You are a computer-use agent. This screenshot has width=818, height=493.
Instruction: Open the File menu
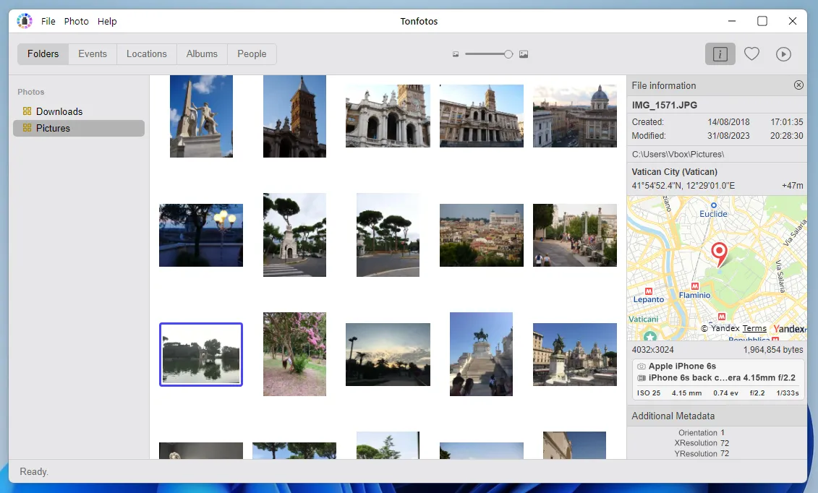pyautogui.click(x=48, y=21)
